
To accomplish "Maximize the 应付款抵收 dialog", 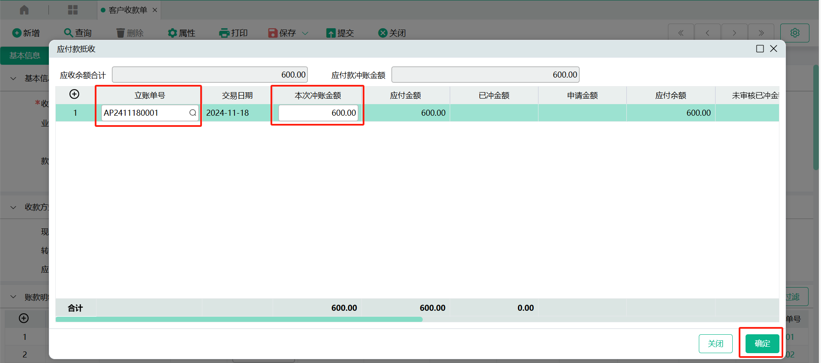I will click(760, 49).
